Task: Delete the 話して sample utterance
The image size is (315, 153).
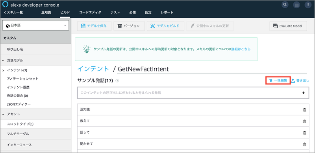Action: point(304,133)
